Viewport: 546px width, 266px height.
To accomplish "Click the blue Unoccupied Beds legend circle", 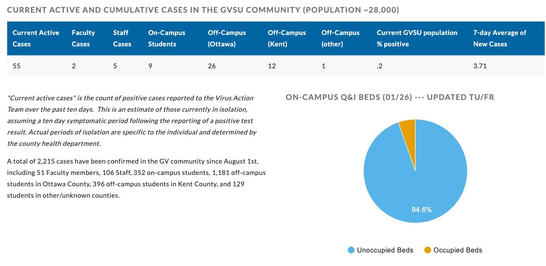I will (x=351, y=250).
